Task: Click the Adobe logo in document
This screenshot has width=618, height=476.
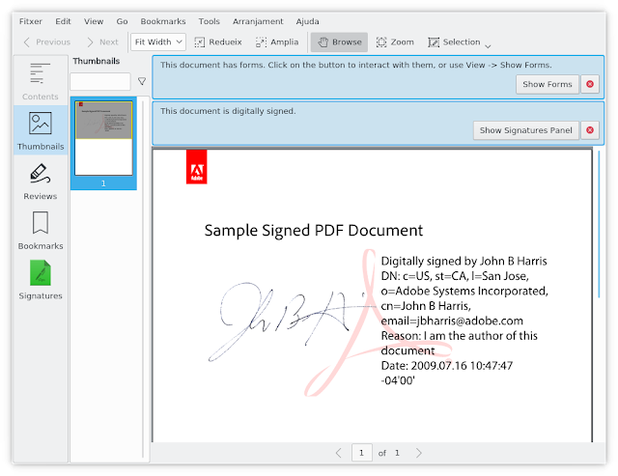Action: pyautogui.click(x=197, y=167)
